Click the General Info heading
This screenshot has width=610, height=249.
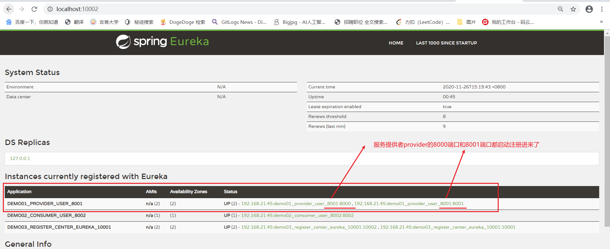point(28,244)
